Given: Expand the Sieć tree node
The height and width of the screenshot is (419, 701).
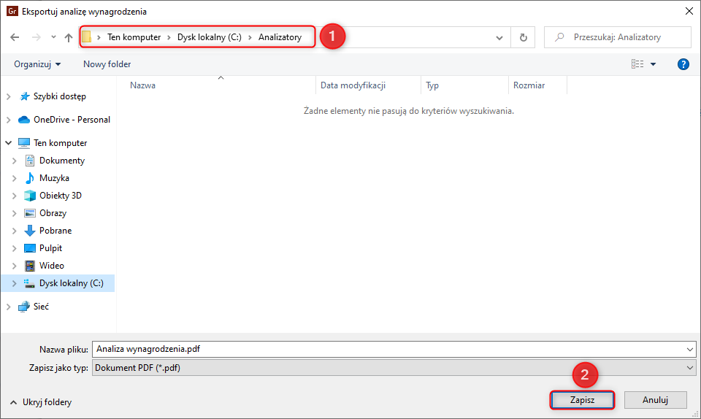Looking at the screenshot, I should [x=9, y=307].
